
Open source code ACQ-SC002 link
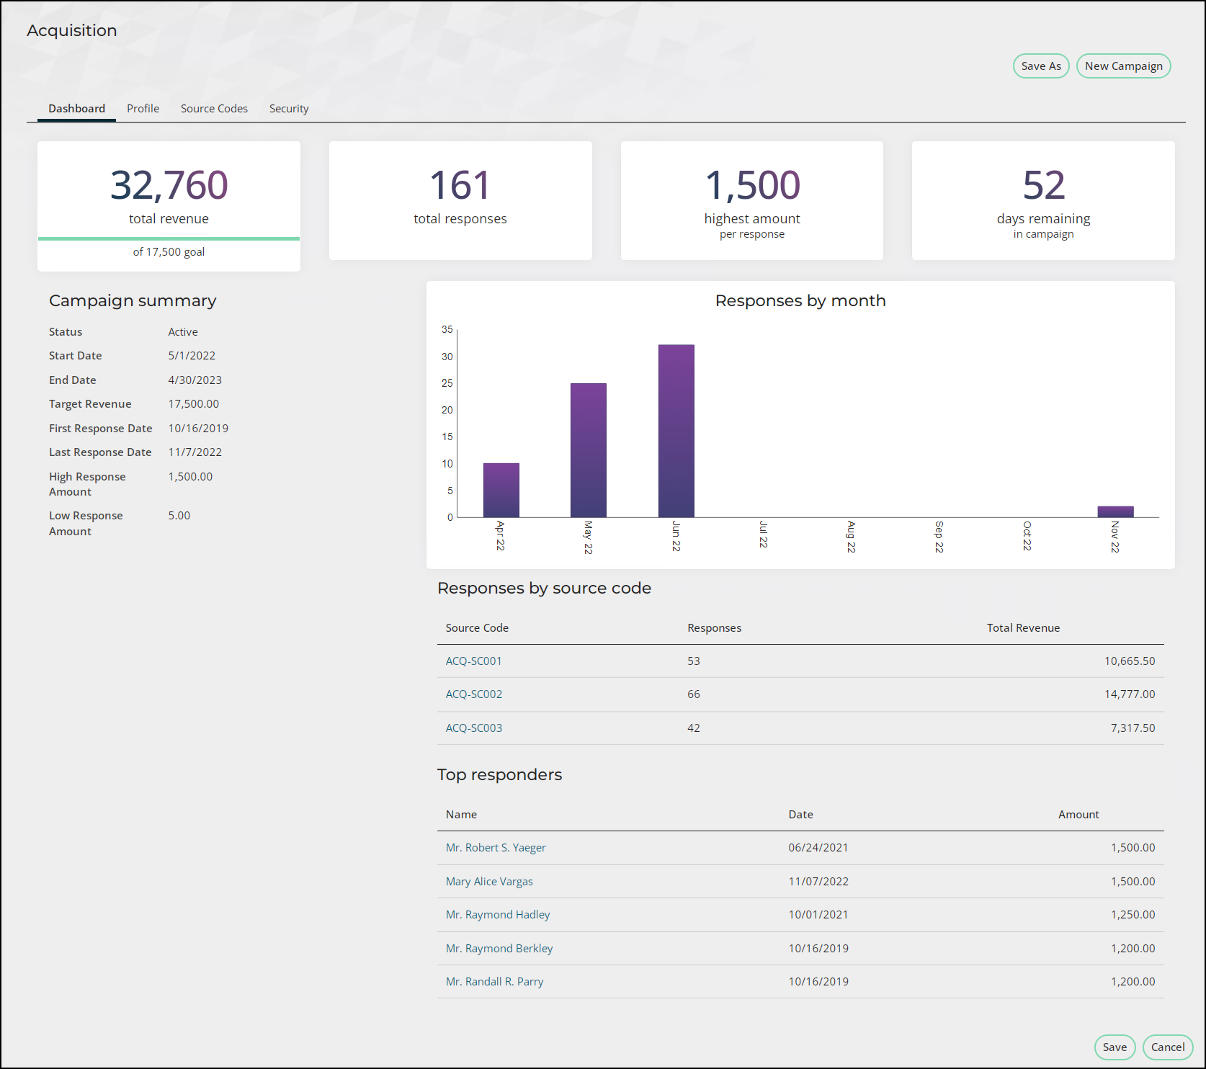tap(474, 694)
